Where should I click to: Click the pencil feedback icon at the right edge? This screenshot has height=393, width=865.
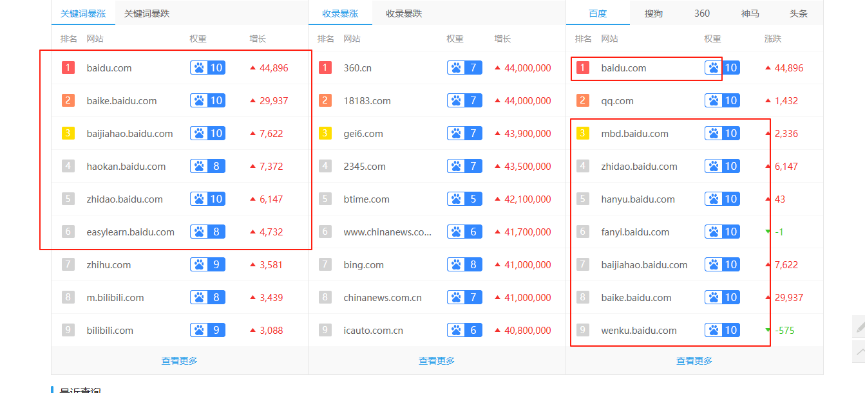pyautogui.click(x=859, y=327)
